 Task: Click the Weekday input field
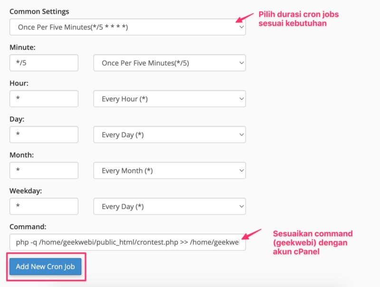pos(44,206)
